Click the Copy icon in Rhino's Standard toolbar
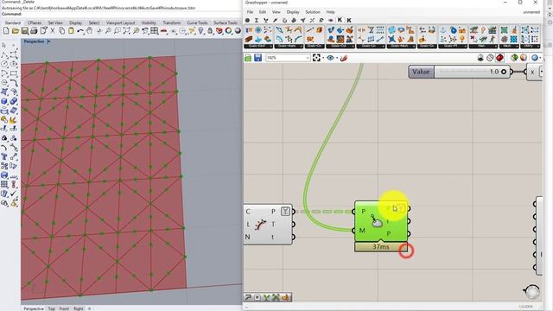Image resolution: width=553 pixels, height=311 pixels. tap(61, 31)
